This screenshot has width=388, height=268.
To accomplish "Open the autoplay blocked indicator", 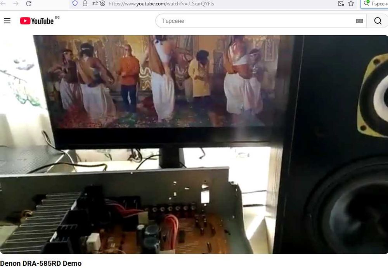I will pyautogui.click(x=102, y=3).
